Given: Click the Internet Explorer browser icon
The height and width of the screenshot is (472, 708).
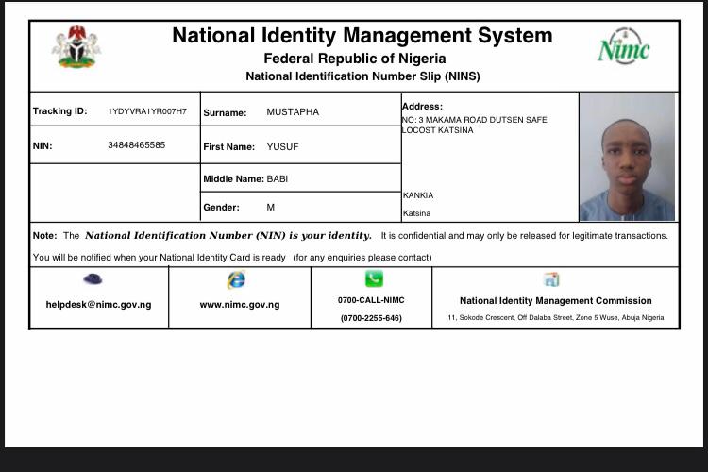Looking at the screenshot, I should (x=236, y=279).
